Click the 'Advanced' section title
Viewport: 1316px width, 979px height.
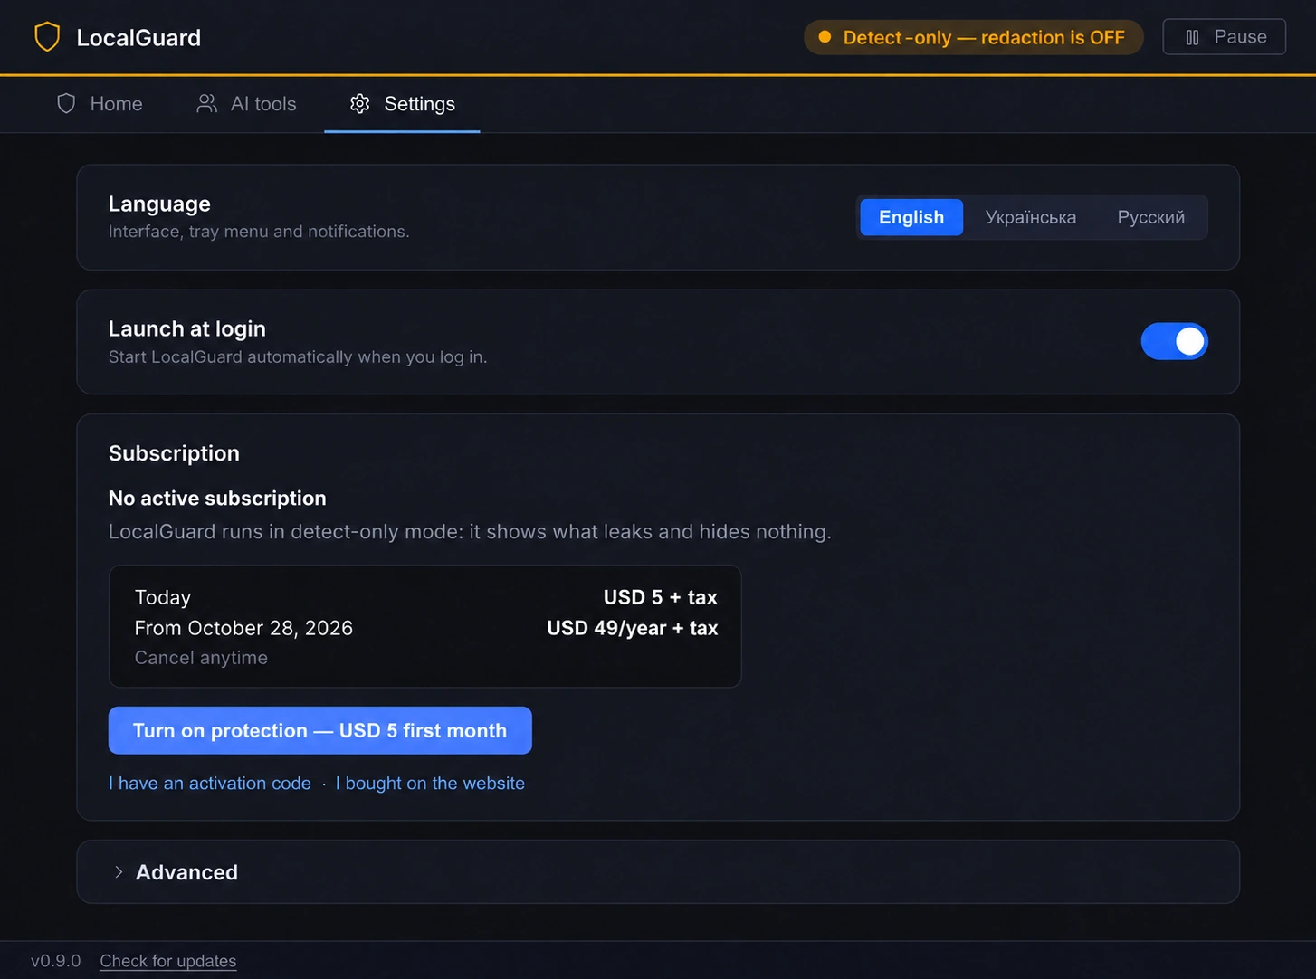pyautogui.click(x=186, y=872)
